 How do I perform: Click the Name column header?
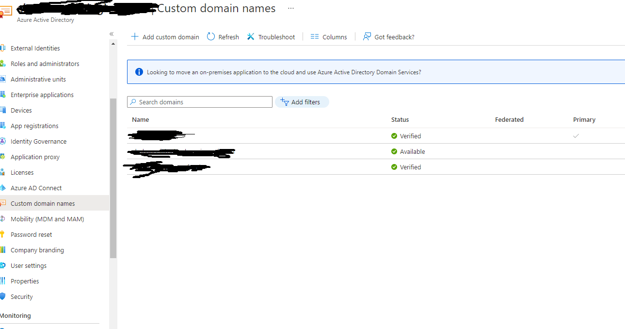141,119
